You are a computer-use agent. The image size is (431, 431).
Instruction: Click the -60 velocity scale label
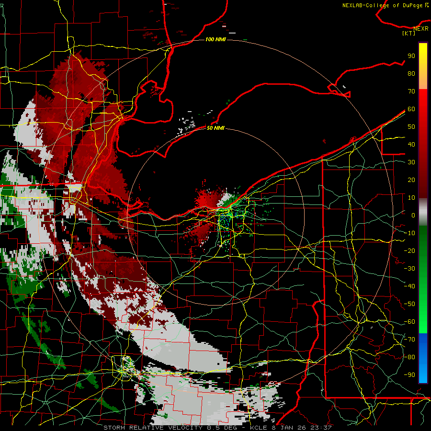click(x=409, y=322)
